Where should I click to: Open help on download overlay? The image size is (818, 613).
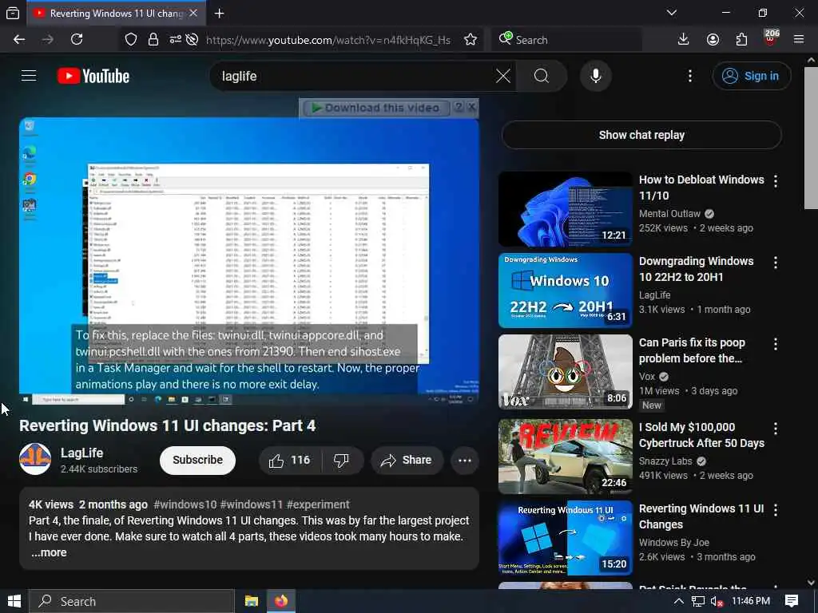coord(459,107)
